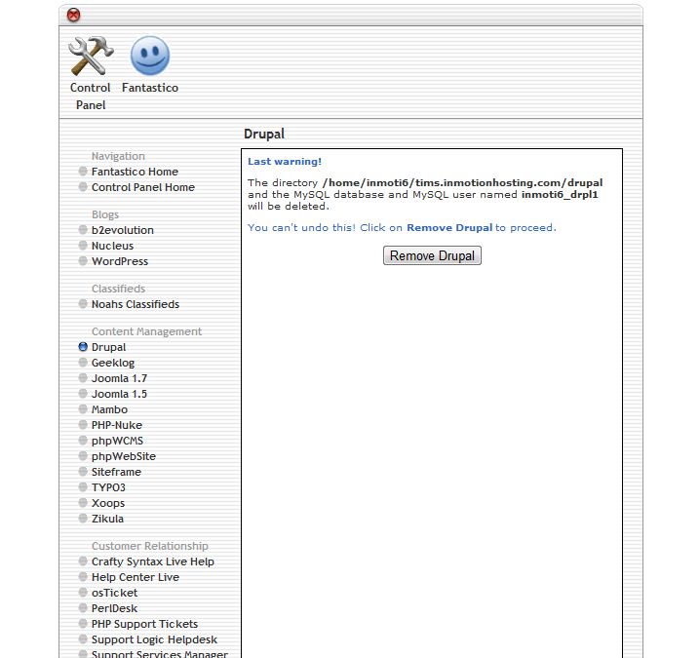Go to b2evolution in Blogs
This screenshot has height=658, width=700.
pos(122,230)
